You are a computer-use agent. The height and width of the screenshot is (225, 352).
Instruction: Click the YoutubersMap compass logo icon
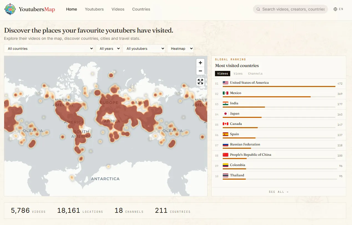coord(10,9)
